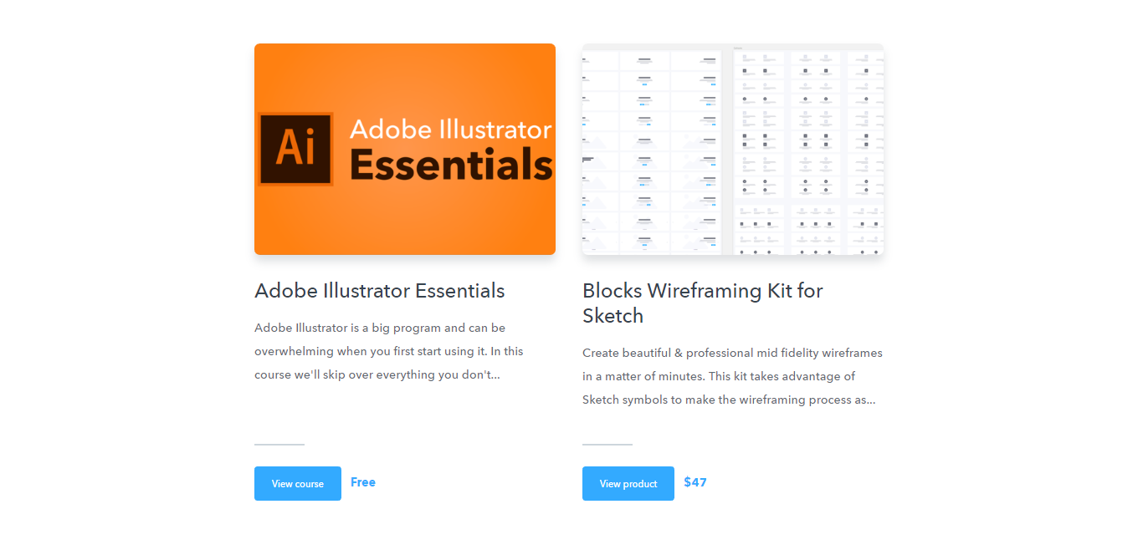
Task: Open the Adobe Illustrator Essentials title
Action: (380, 291)
